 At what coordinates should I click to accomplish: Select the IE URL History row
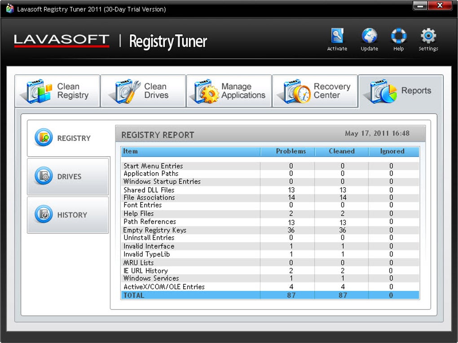pos(270,271)
